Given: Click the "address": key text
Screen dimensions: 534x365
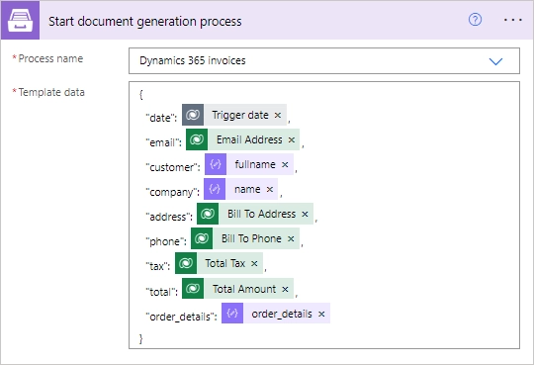Looking at the screenshot, I should [x=169, y=217].
